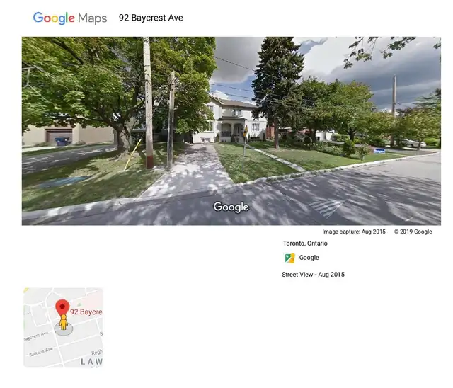Click the © 2019 Google copyright notice
453x388 pixels.
coord(413,232)
